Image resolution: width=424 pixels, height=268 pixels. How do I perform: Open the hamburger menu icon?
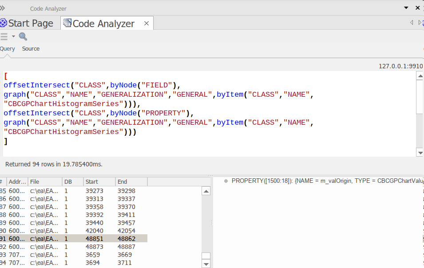pyautogui.click(x=4, y=36)
